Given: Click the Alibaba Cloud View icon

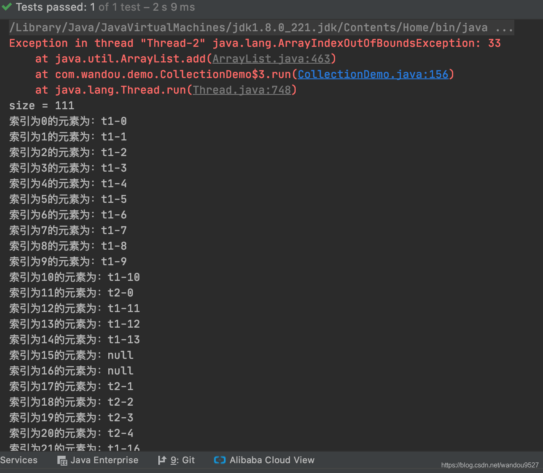Looking at the screenshot, I should [x=220, y=460].
